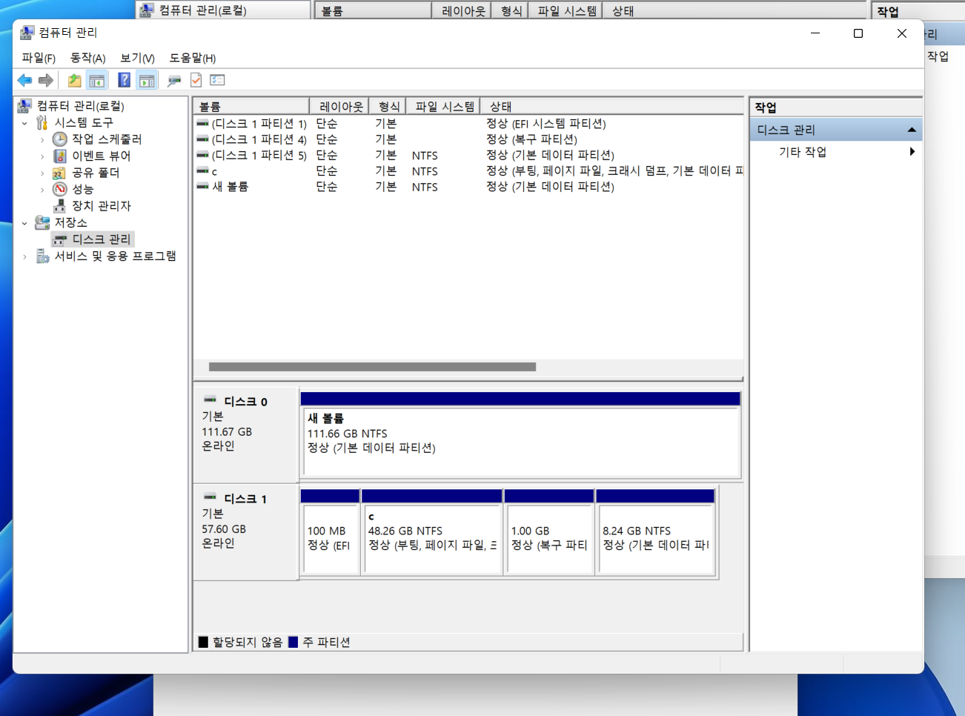The height and width of the screenshot is (716, 965).
Task: Expand the 공유 폴더 tree node
Action: point(42,173)
